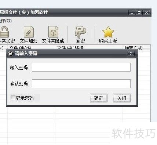Maximize the main encryption software window
The height and width of the screenshot is (145, 157).
click(139, 12)
